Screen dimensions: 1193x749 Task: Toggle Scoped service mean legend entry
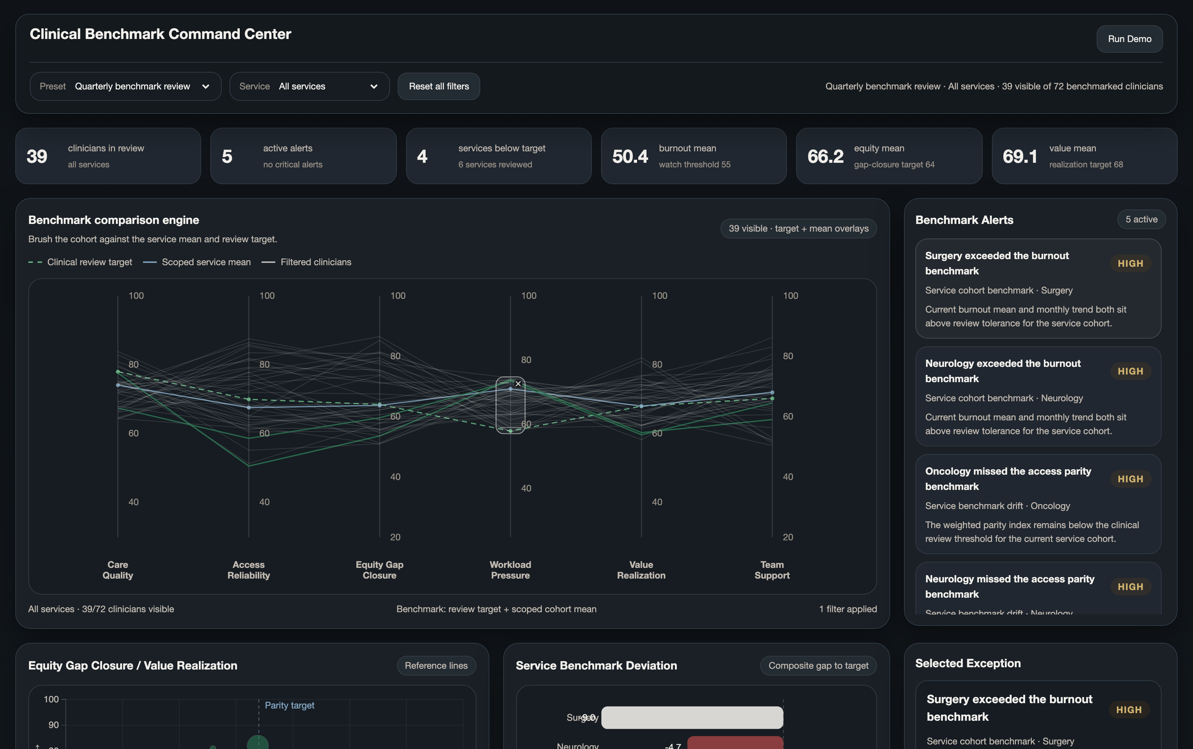197,262
